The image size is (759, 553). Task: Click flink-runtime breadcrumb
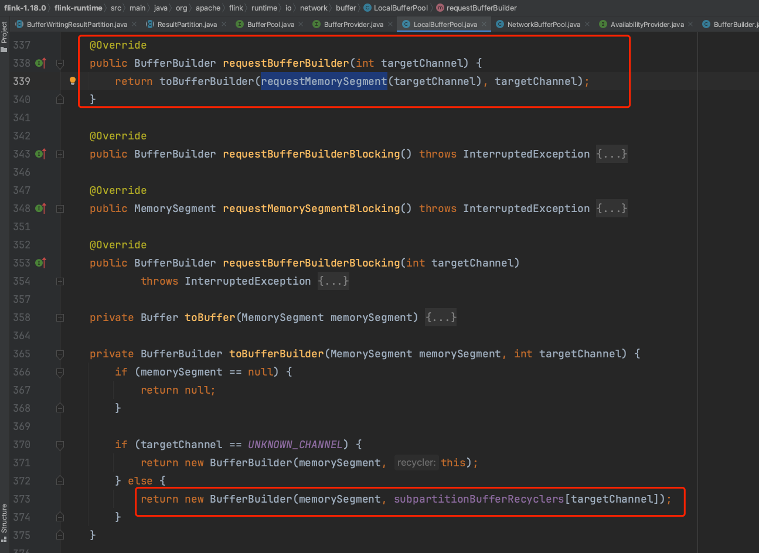[79, 8]
